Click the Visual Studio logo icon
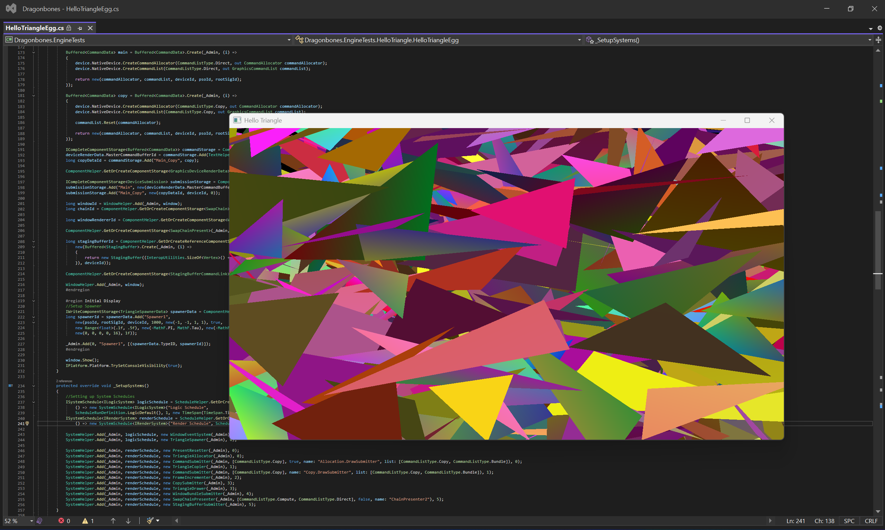Image resolution: width=885 pixels, height=530 pixels. [x=11, y=9]
